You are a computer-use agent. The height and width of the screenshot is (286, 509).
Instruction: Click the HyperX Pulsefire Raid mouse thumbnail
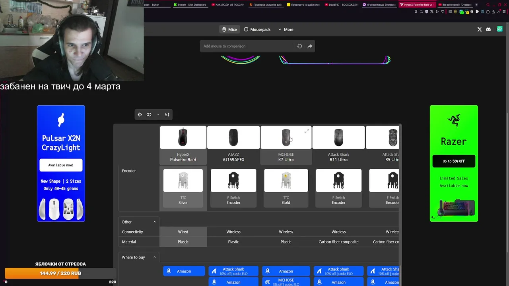click(x=183, y=137)
